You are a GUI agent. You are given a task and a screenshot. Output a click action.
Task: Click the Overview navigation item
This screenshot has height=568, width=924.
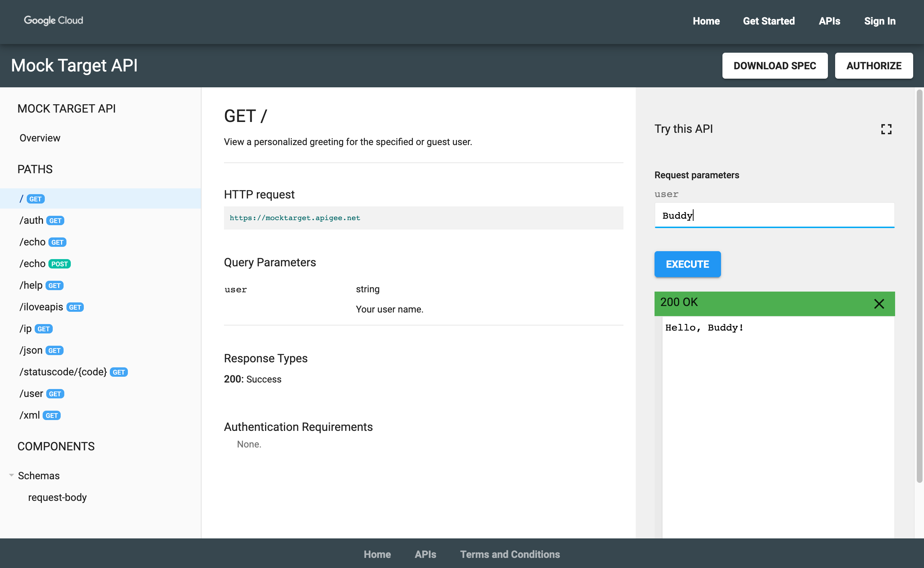pos(40,137)
